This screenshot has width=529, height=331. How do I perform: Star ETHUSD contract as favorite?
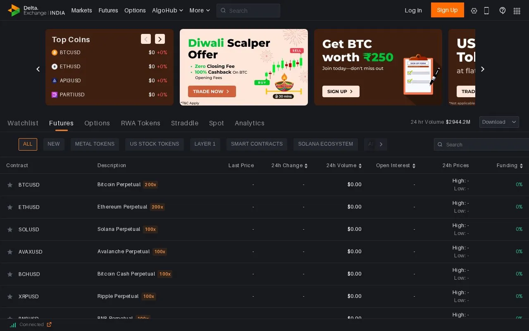click(10, 207)
